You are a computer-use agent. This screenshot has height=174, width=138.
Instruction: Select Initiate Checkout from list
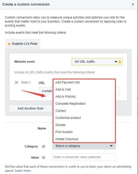(x=67, y=139)
